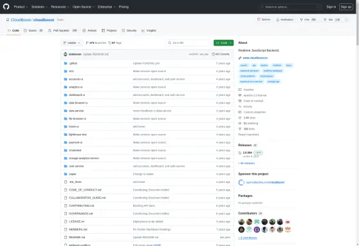Click the commits history clock icon
This screenshot has width=359, height=246.
213,54
